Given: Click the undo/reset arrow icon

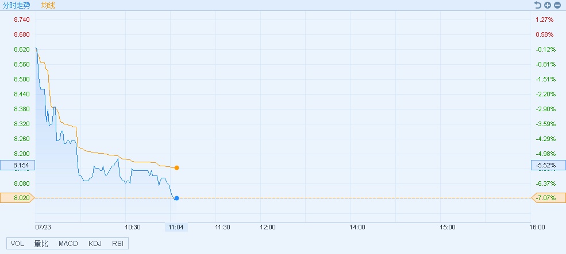Looking at the screenshot, I should click(x=538, y=5).
